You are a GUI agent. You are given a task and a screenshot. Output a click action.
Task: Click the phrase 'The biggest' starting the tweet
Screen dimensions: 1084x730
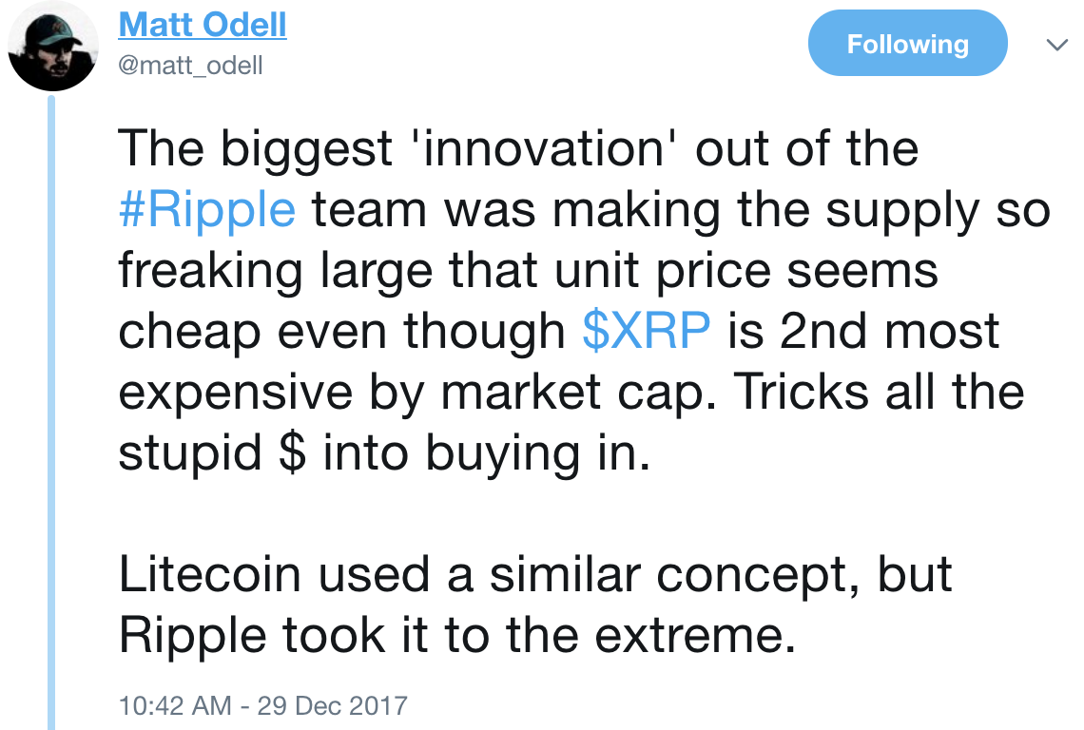[x=256, y=148]
